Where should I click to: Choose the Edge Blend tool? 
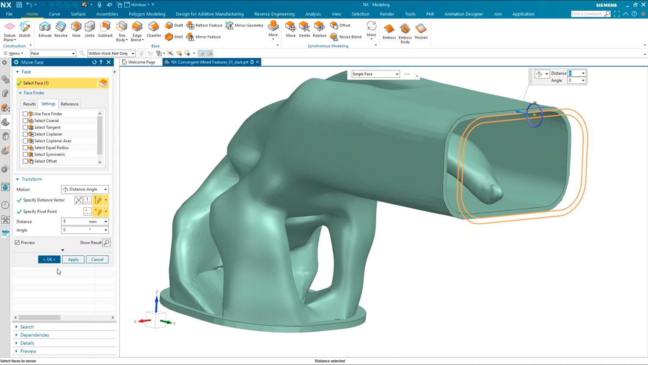137,29
